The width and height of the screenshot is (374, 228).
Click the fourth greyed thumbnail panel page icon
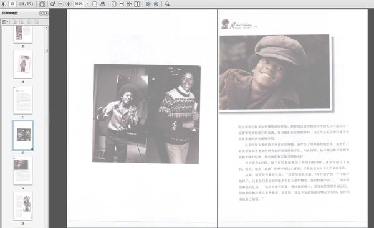[x=37, y=22]
